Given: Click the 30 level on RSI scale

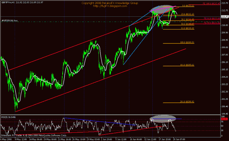Looking at the screenshot, I should coord(222,130).
